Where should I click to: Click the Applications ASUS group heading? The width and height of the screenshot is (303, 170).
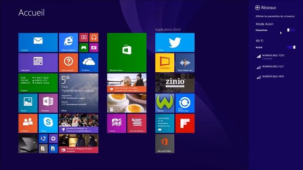coord(168,29)
